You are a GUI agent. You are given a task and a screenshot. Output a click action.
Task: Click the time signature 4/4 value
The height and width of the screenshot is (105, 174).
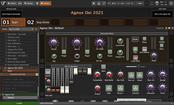(x=122, y=3)
